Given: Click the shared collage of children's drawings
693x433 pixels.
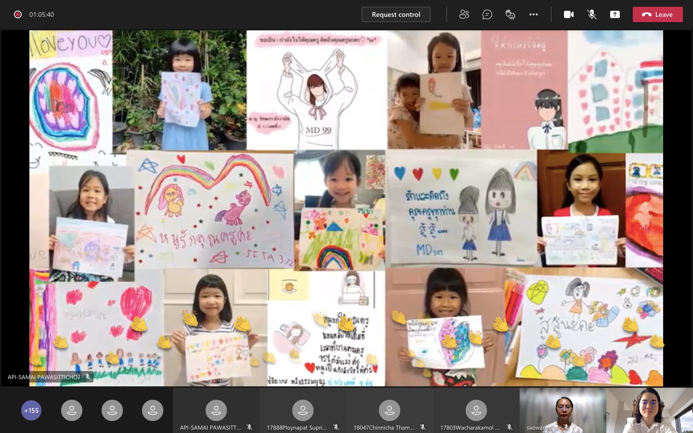Looking at the screenshot, I should point(346,208).
